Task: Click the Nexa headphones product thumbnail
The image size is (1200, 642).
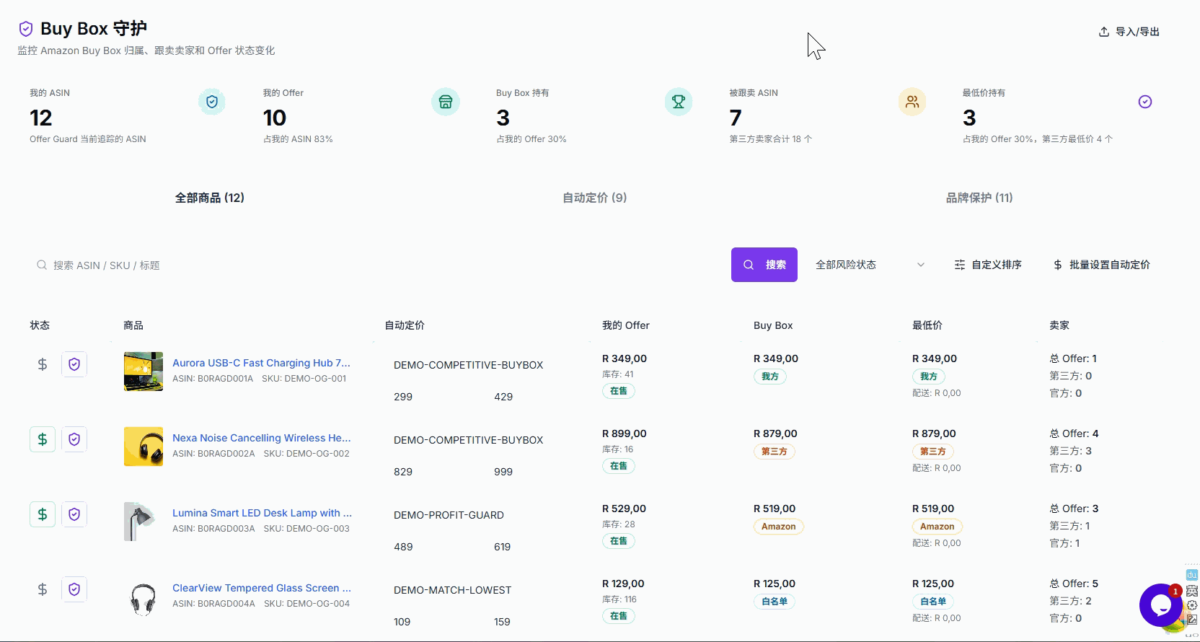Action: pyautogui.click(x=144, y=447)
